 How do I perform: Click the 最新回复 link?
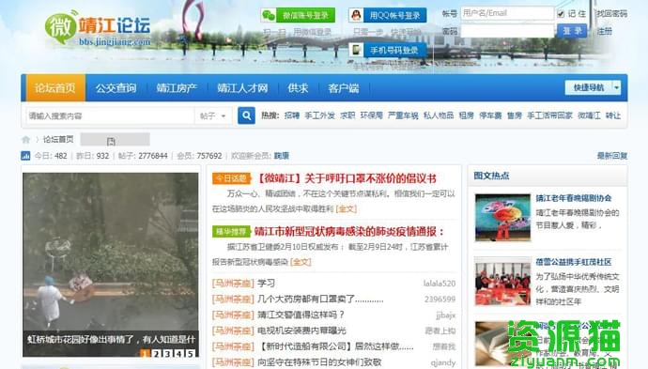(612, 156)
